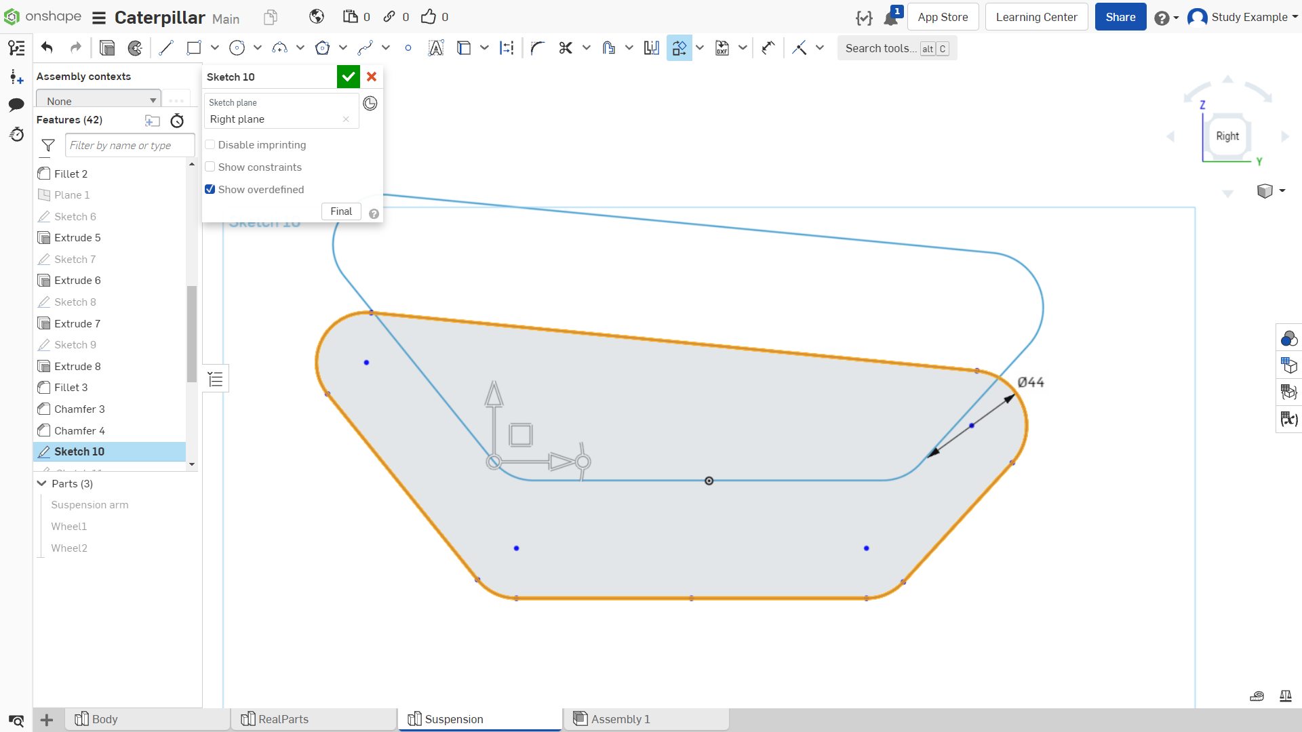Select the Line sketch tool
Screen dimensions: 1302x732
[x=166, y=48]
